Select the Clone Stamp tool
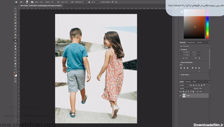Screen dimensions: 224x127 pos(15,35)
